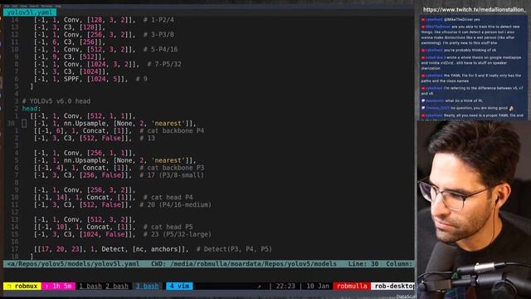This screenshot has height=299, width=531.
Task: Click the '# cat head P5' comment
Action: click(x=168, y=227)
